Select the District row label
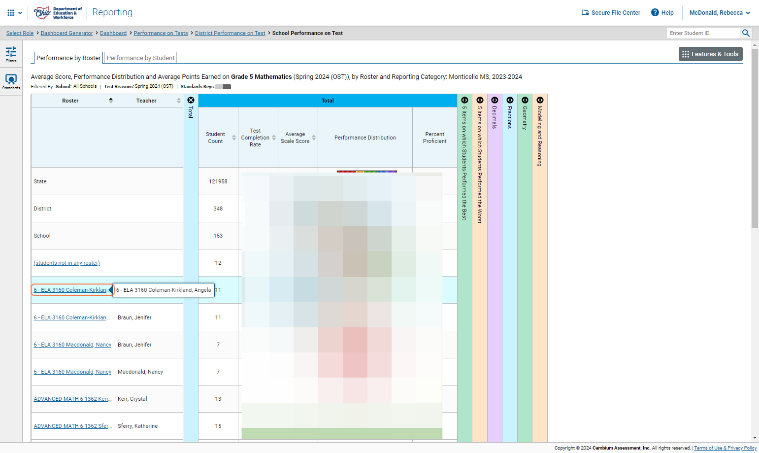Viewport: 759px width, 453px height. pyautogui.click(x=42, y=209)
